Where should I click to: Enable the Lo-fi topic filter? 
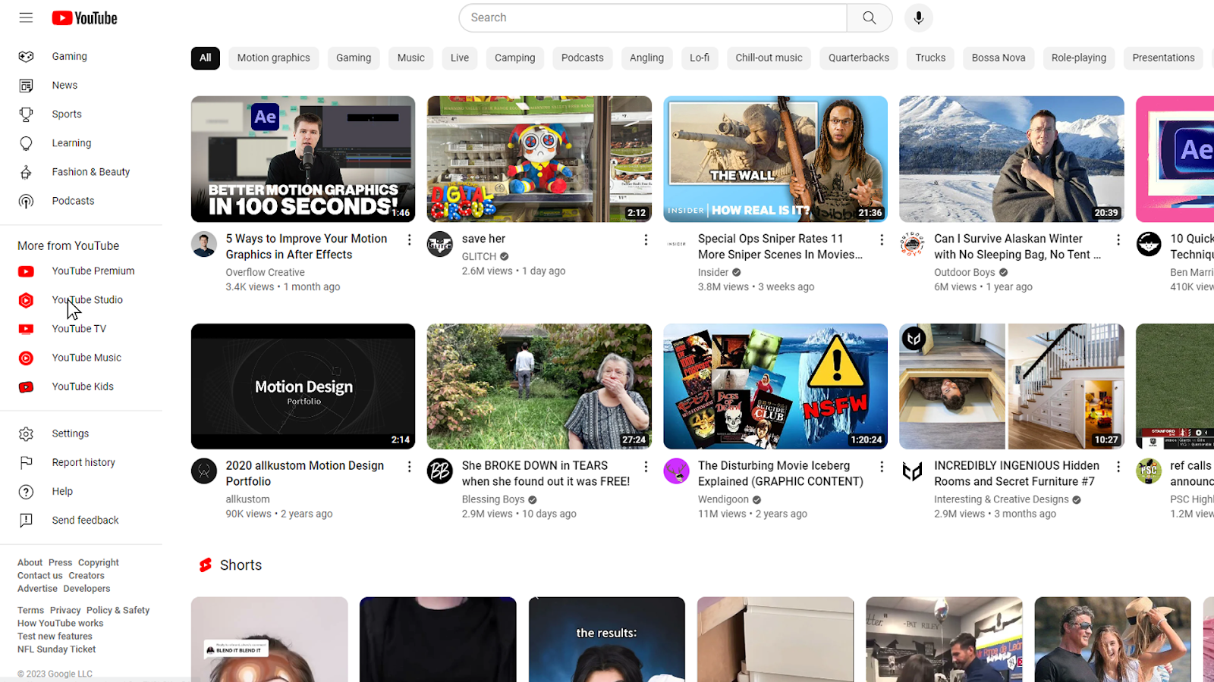point(699,58)
